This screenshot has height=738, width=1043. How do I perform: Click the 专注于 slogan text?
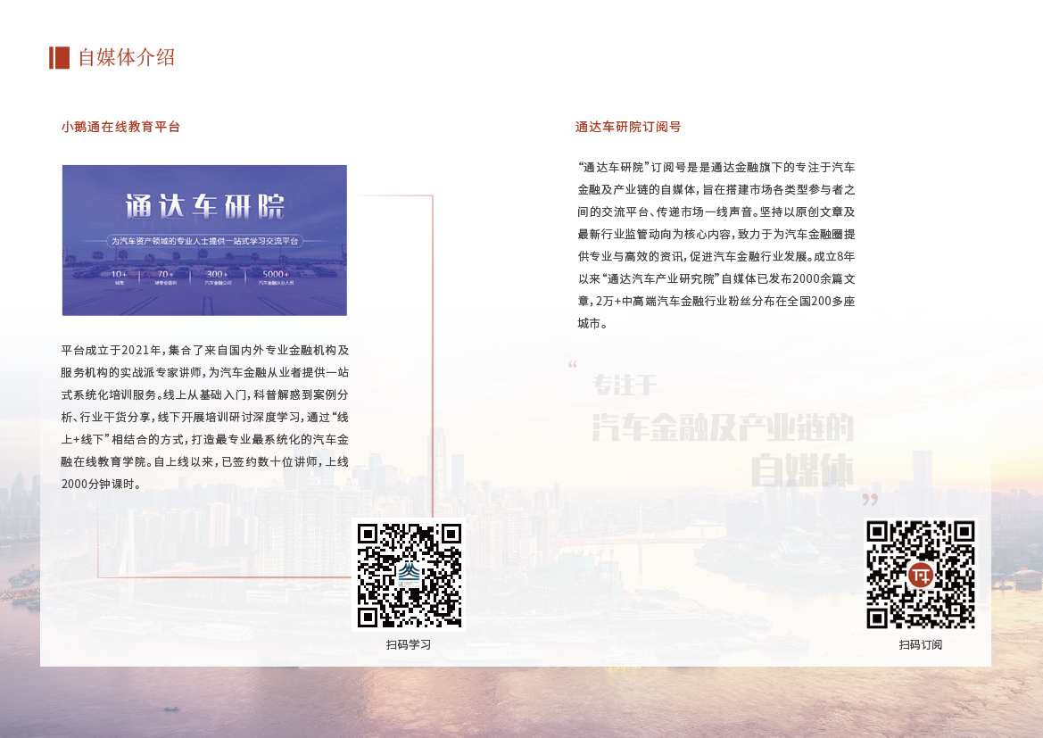(x=625, y=386)
